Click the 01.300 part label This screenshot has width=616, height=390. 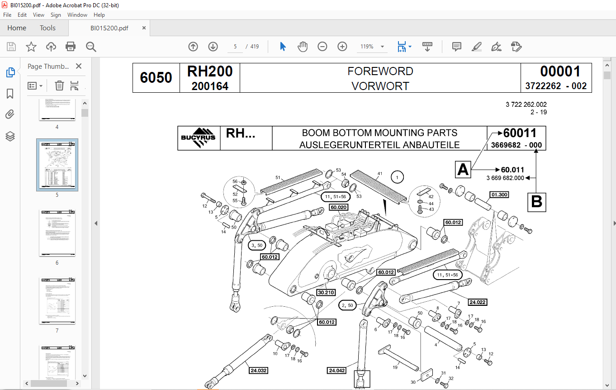[x=499, y=195]
